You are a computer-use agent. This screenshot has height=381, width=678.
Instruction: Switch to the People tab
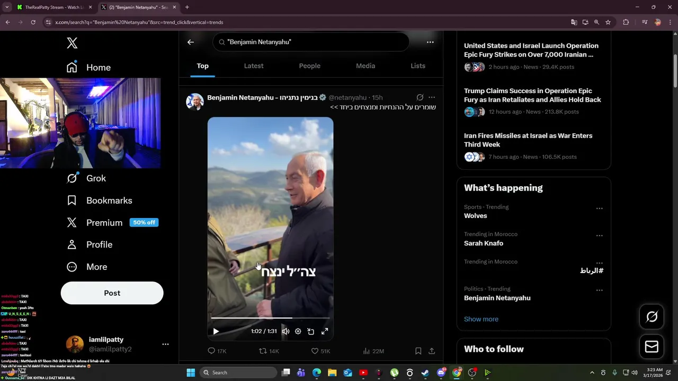point(310,66)
